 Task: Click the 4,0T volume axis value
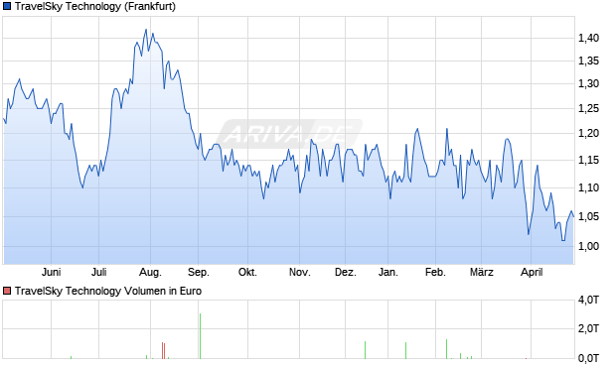point(588,301)
